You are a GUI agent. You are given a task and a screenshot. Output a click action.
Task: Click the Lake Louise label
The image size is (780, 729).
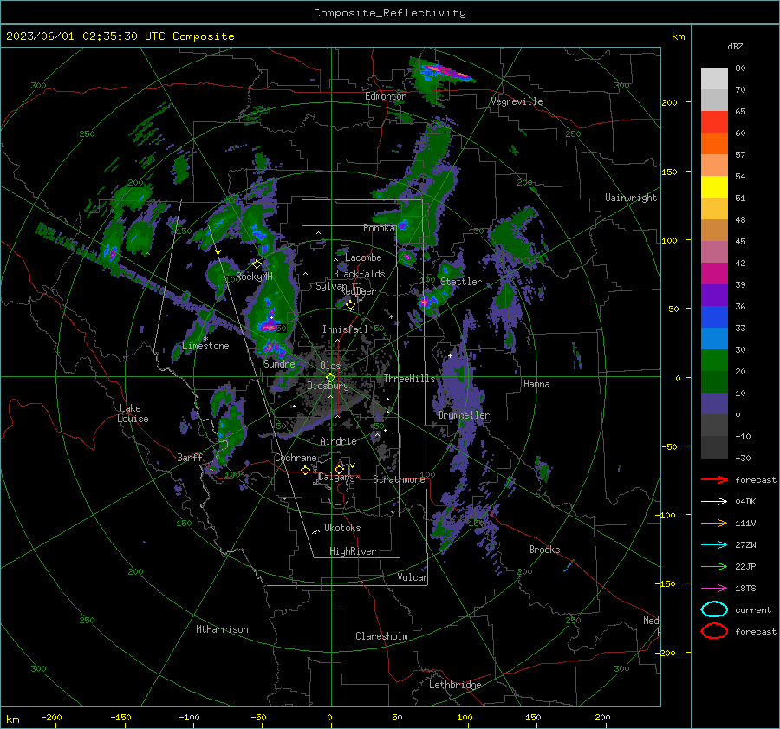pos(133,413)
